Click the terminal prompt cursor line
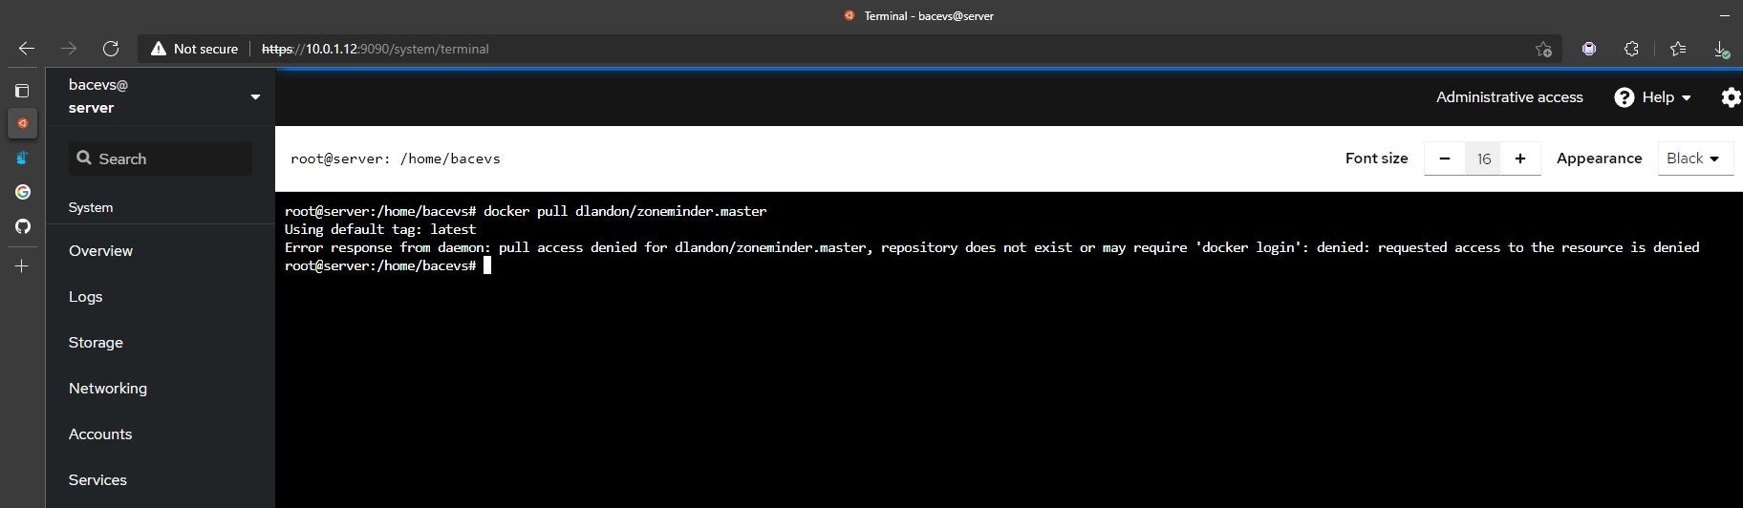Image resolution: width=1743 pixels, height=508 pixels. (x=388, y=265)
